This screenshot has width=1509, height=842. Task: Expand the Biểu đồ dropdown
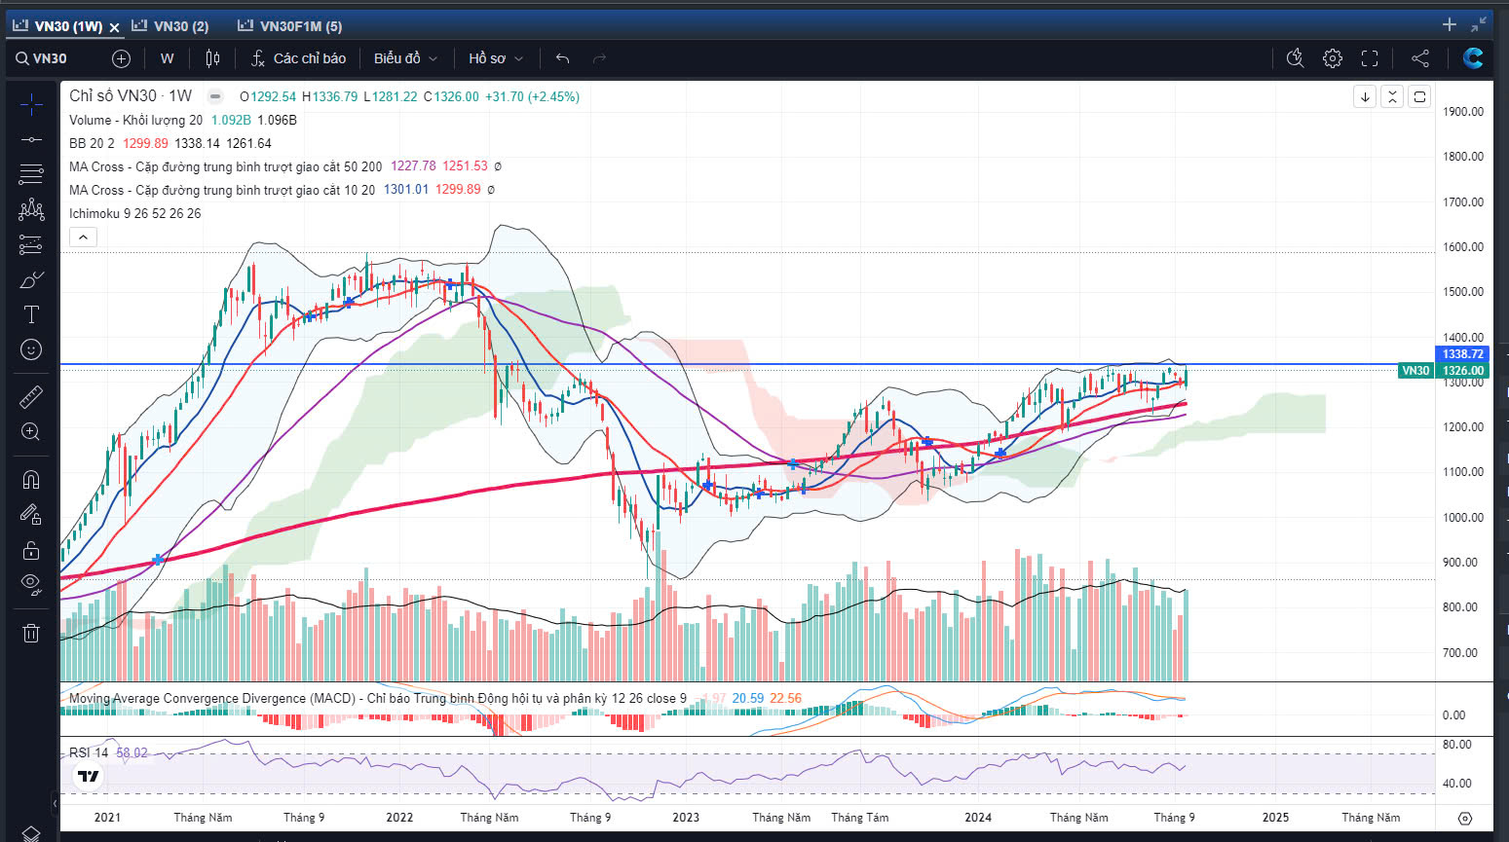pos(405,58)
